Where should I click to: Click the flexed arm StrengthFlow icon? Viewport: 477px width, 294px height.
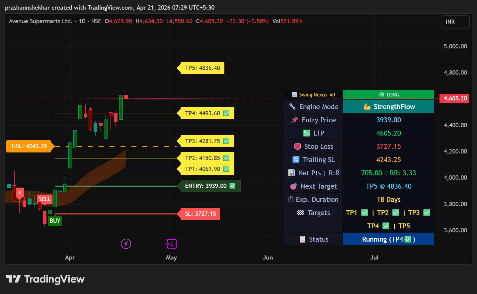tap(367, 107)
